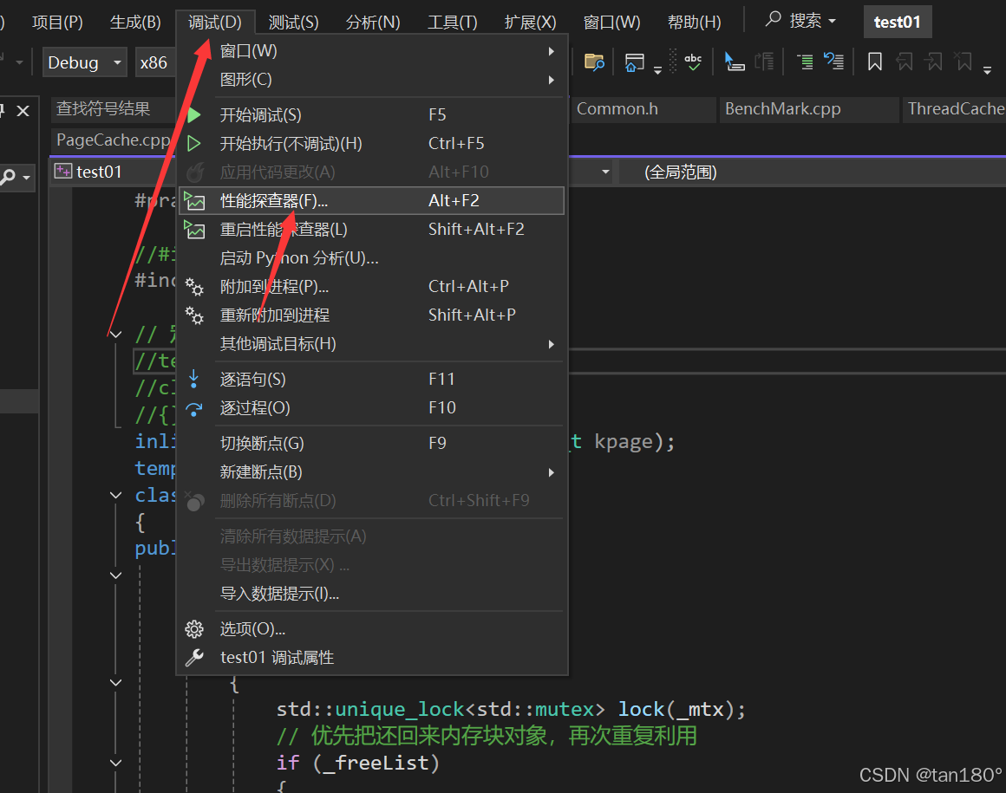The height and width of the screenshot is (793, 1006).
Task: Open the 扩展(X) menu
Action: pyautogui.click(x=530, y=23)
